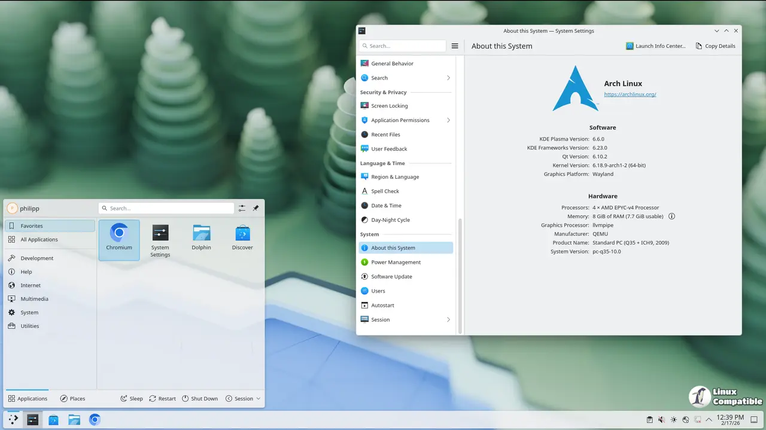Click Discover icon in the taskbar

pos(53,420)
